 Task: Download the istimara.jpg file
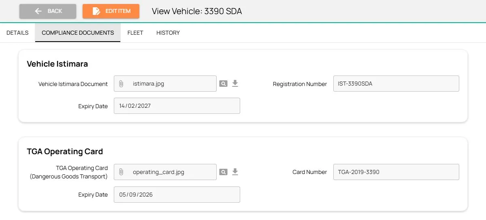[235, 84]
